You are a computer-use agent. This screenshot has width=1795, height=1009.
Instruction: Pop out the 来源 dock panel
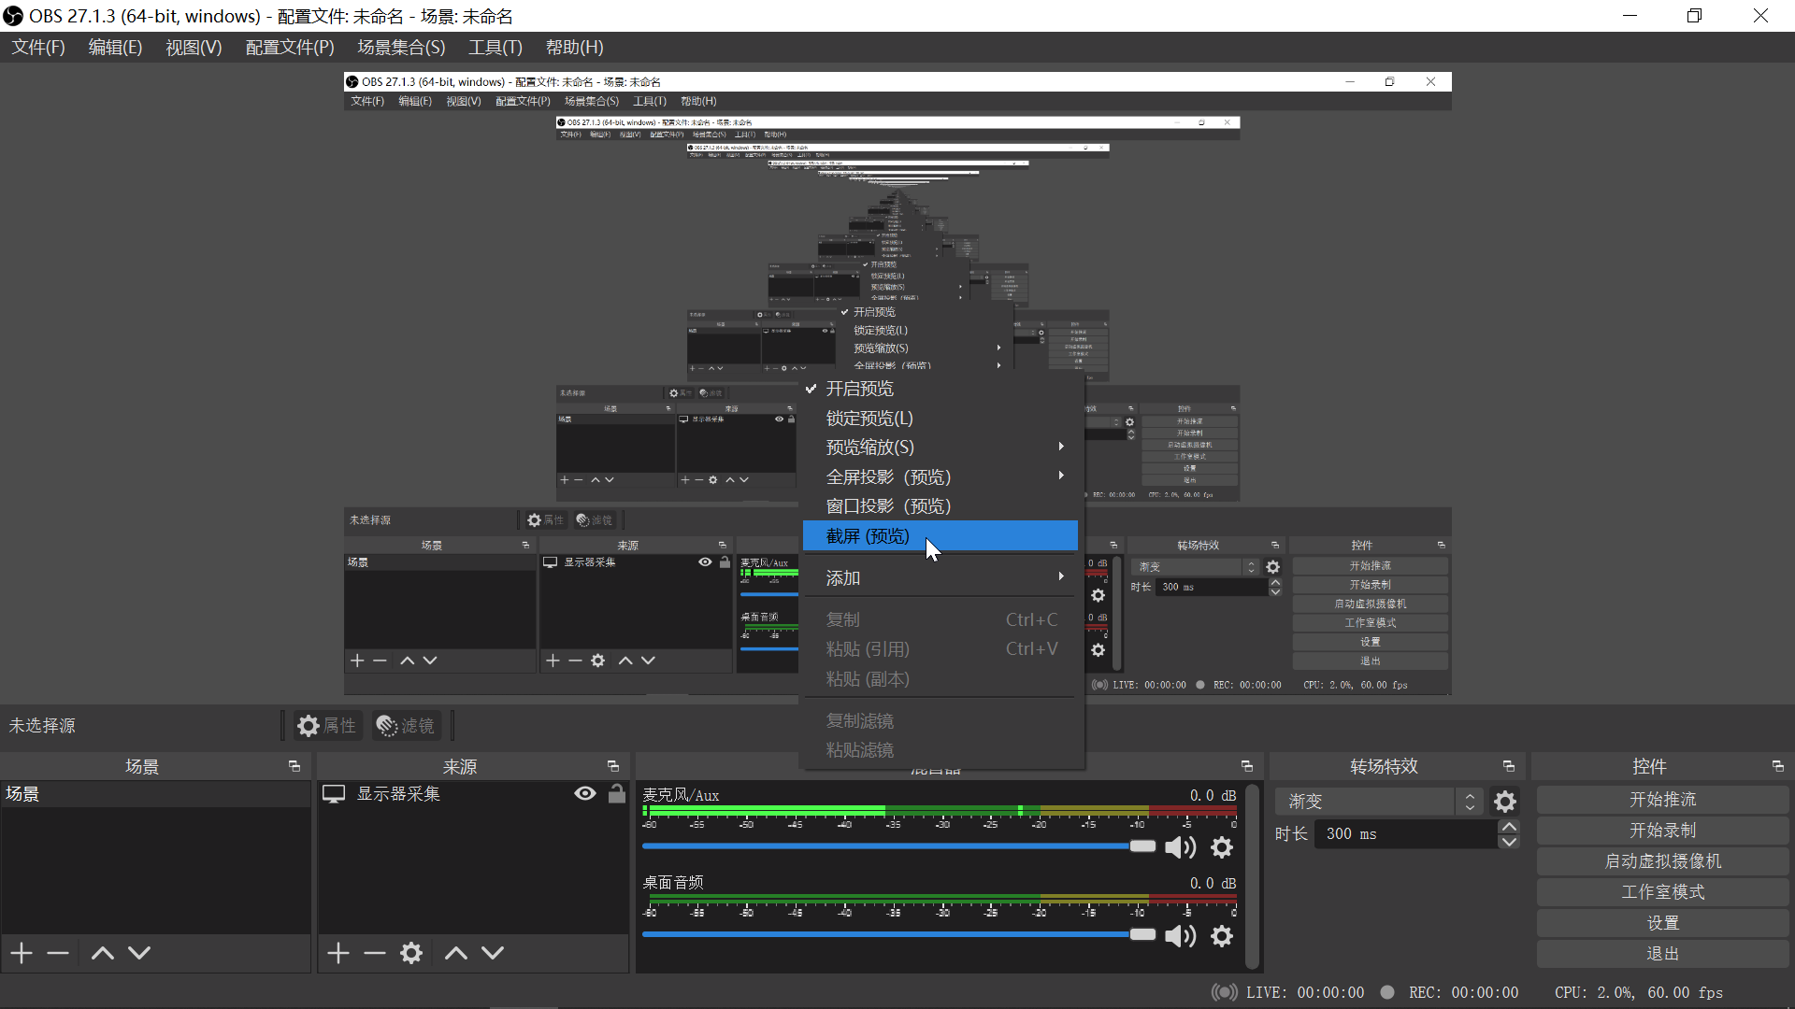click(x=613, y=766)
